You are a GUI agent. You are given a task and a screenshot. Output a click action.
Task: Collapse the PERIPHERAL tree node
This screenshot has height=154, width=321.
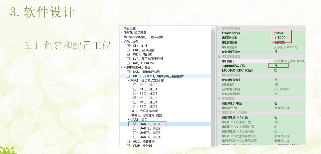pos(121,67)
